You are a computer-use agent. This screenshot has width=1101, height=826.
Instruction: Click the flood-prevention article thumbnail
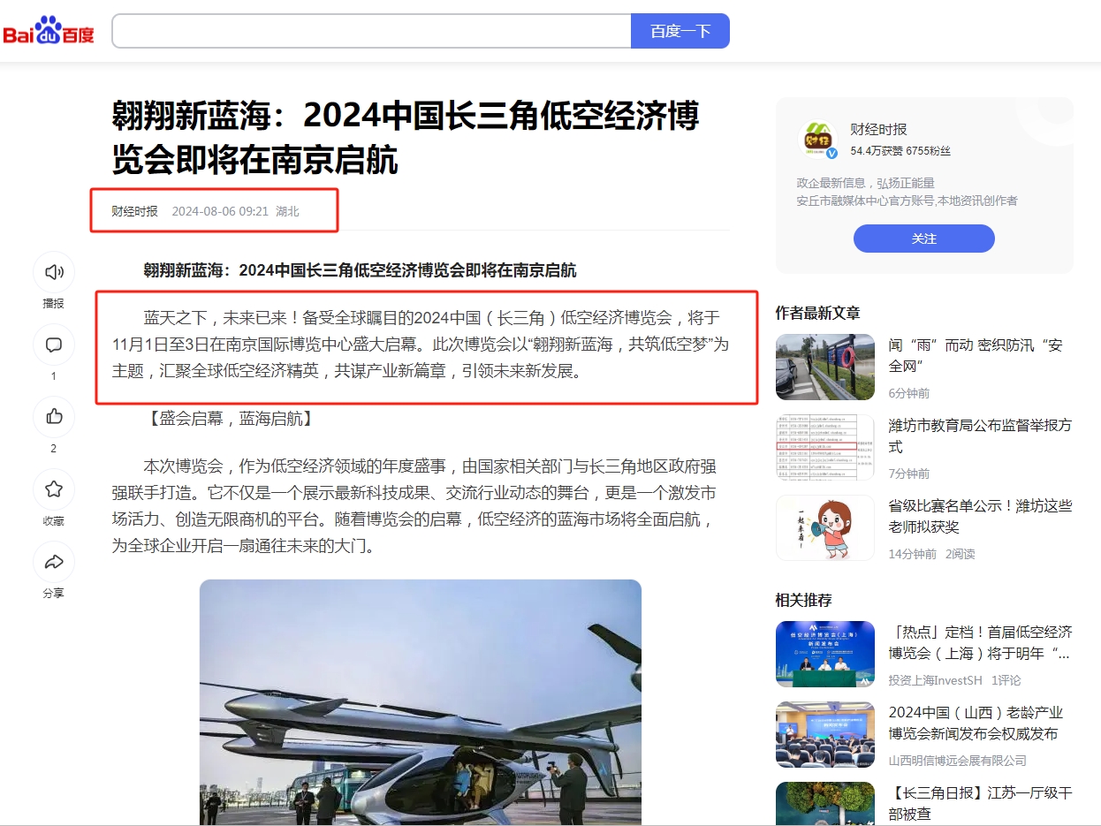(825, 367)
